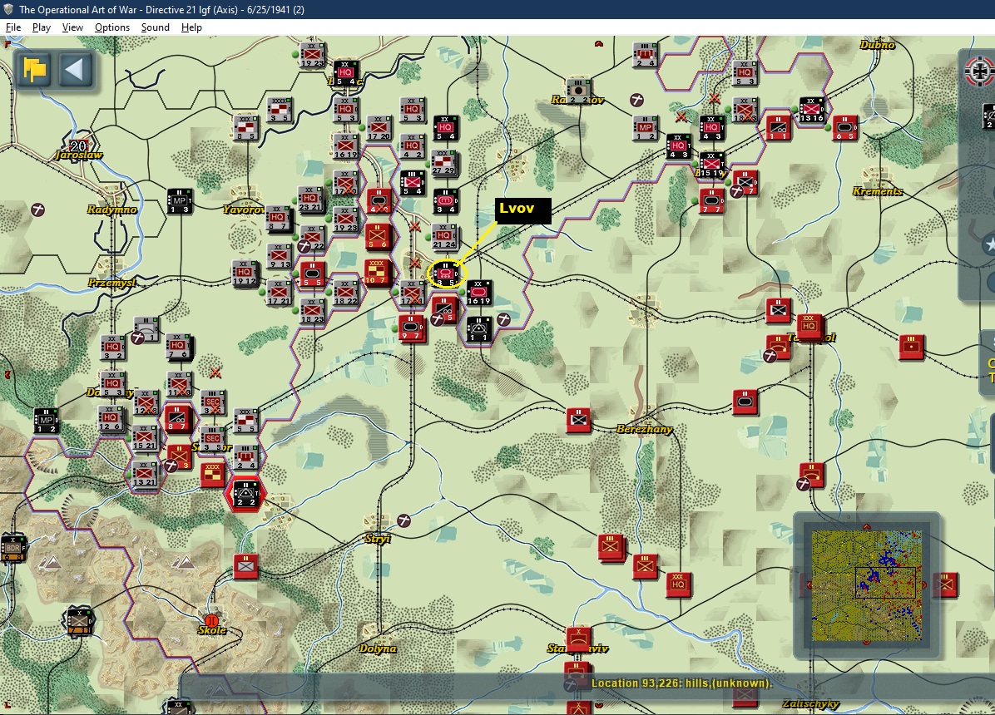Select the red 8 7 motorized counter

177,419
